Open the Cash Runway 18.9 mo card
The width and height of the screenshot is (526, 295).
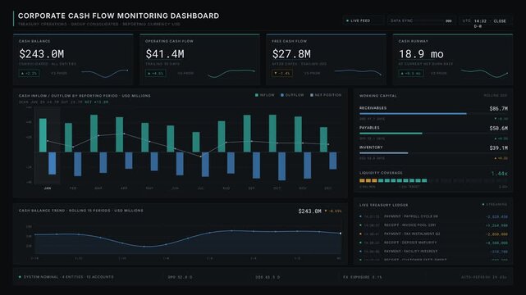point(452,59)
